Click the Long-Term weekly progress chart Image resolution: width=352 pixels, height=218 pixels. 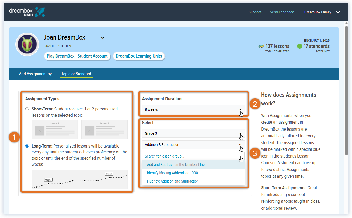(80, 179)
